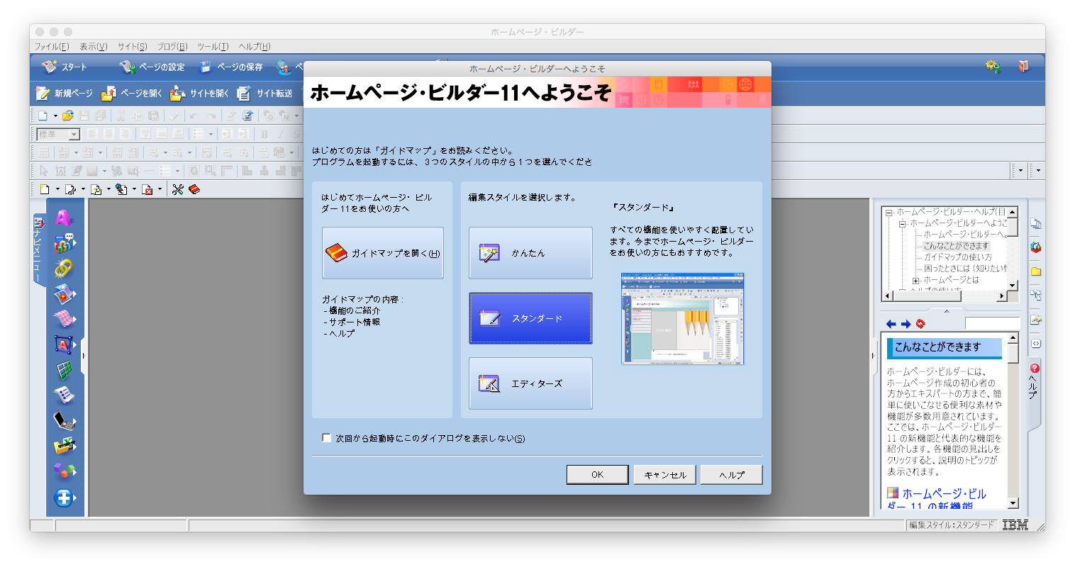Choose the green table grid sidebar icon
Image resolution: width=1075 pixels, height=567 pixels.
point(64,370)
